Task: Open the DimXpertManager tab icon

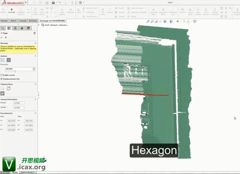Action: tap(22, 28)
